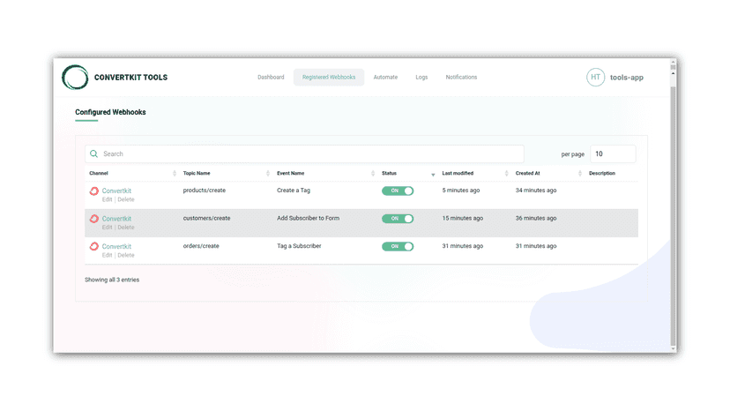Toggle off the products/create webhook switch
This screenshot has width=730, height=411.
pyautogui.click(x=398, y=191)
